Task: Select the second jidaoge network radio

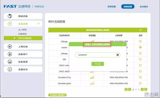Action: click(140, 53)
